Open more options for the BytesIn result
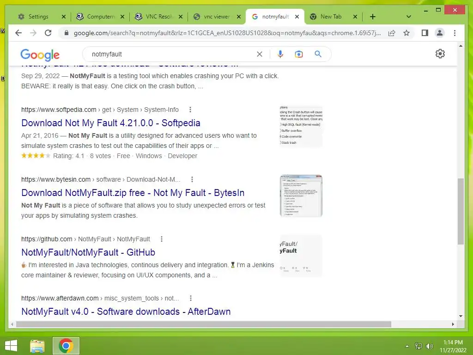The image size is (473, 355). click(x=192, y=179)
